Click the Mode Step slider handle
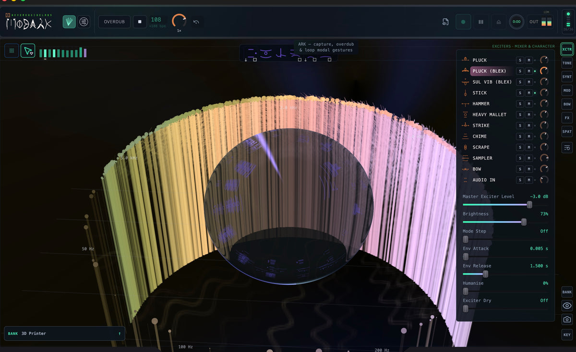 click(465, 239)
